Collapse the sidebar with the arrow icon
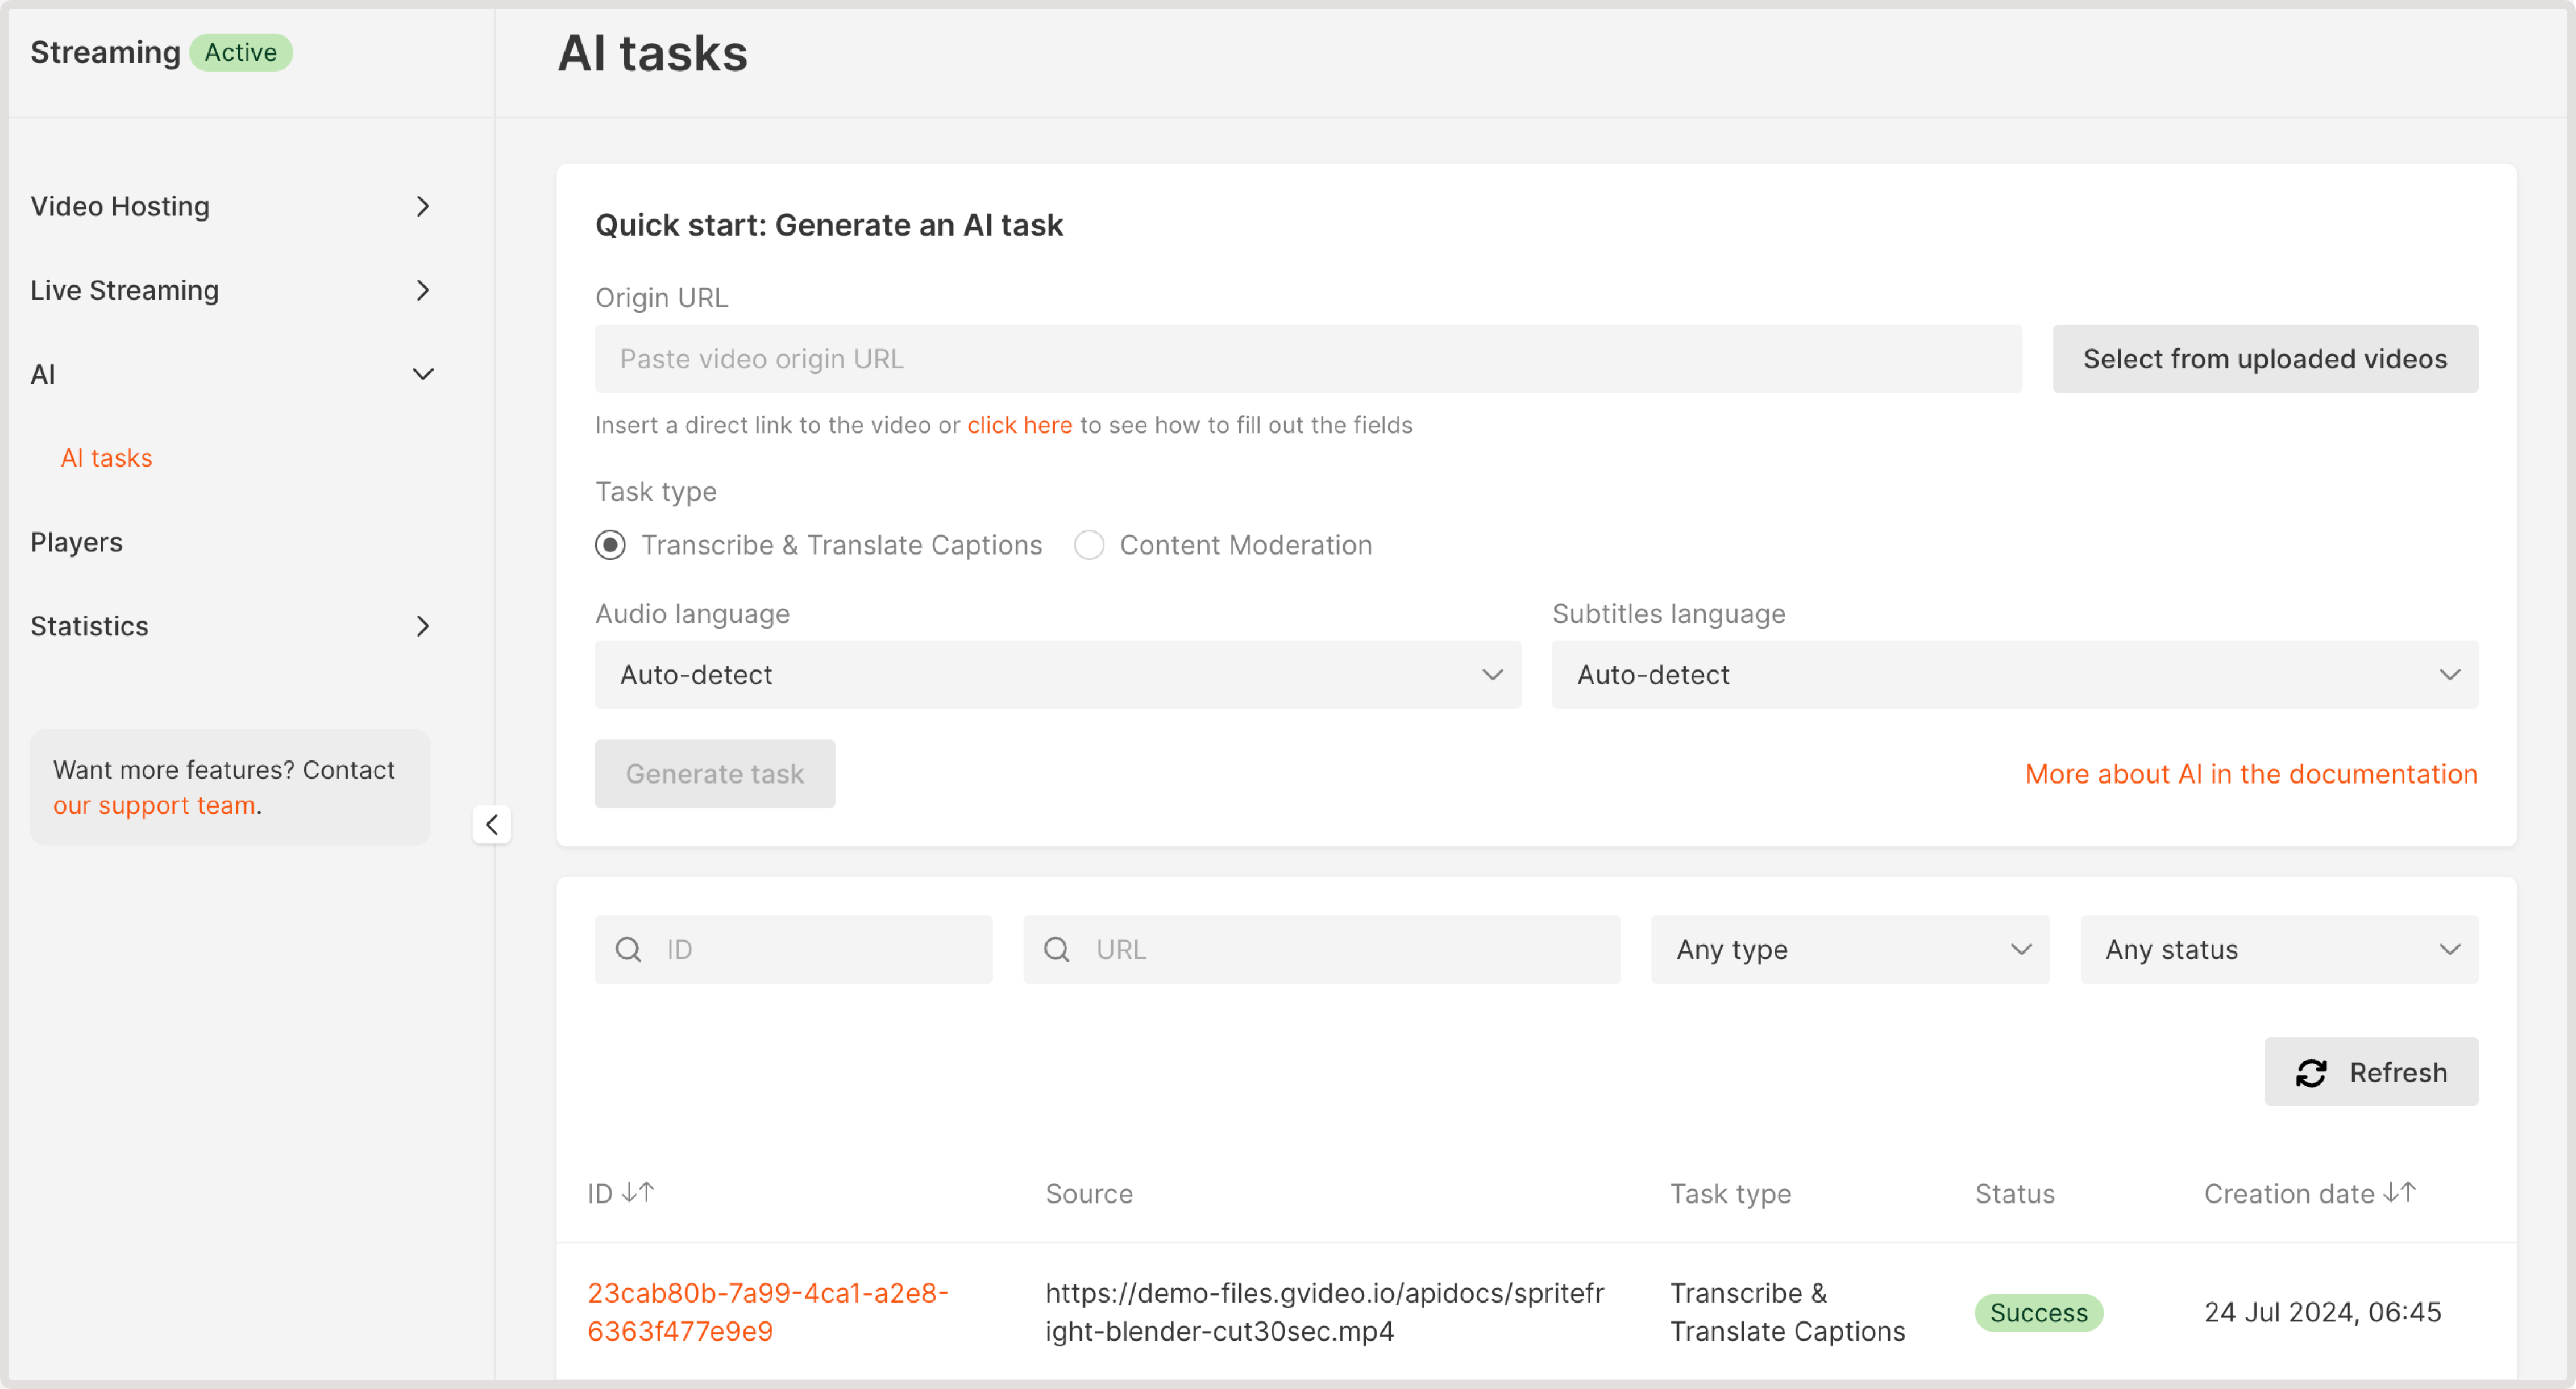Viewport: 2576px width, 1389px height. [x=492, y=824]
